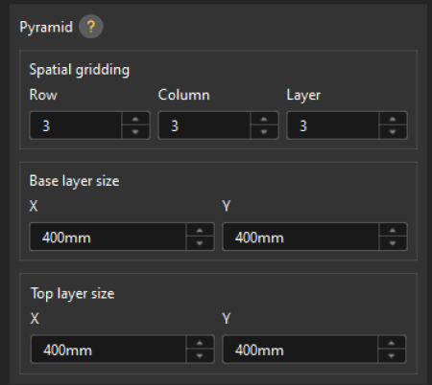Increase Top layer size Y value
432x385 pixels.
392,343
